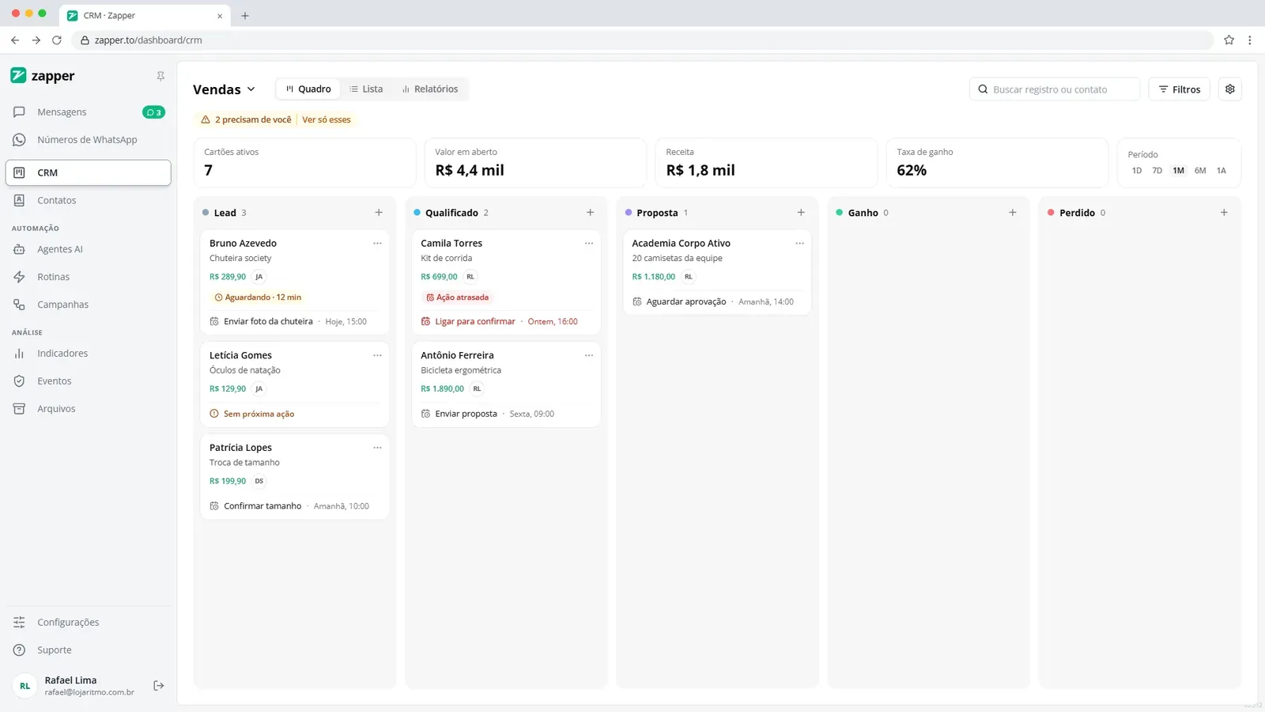Bookmark this page with star icon
This screenshot has width=1265, height=712.
(1229, 40)
